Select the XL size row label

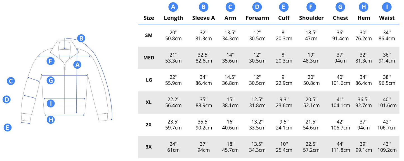point(149,102)
